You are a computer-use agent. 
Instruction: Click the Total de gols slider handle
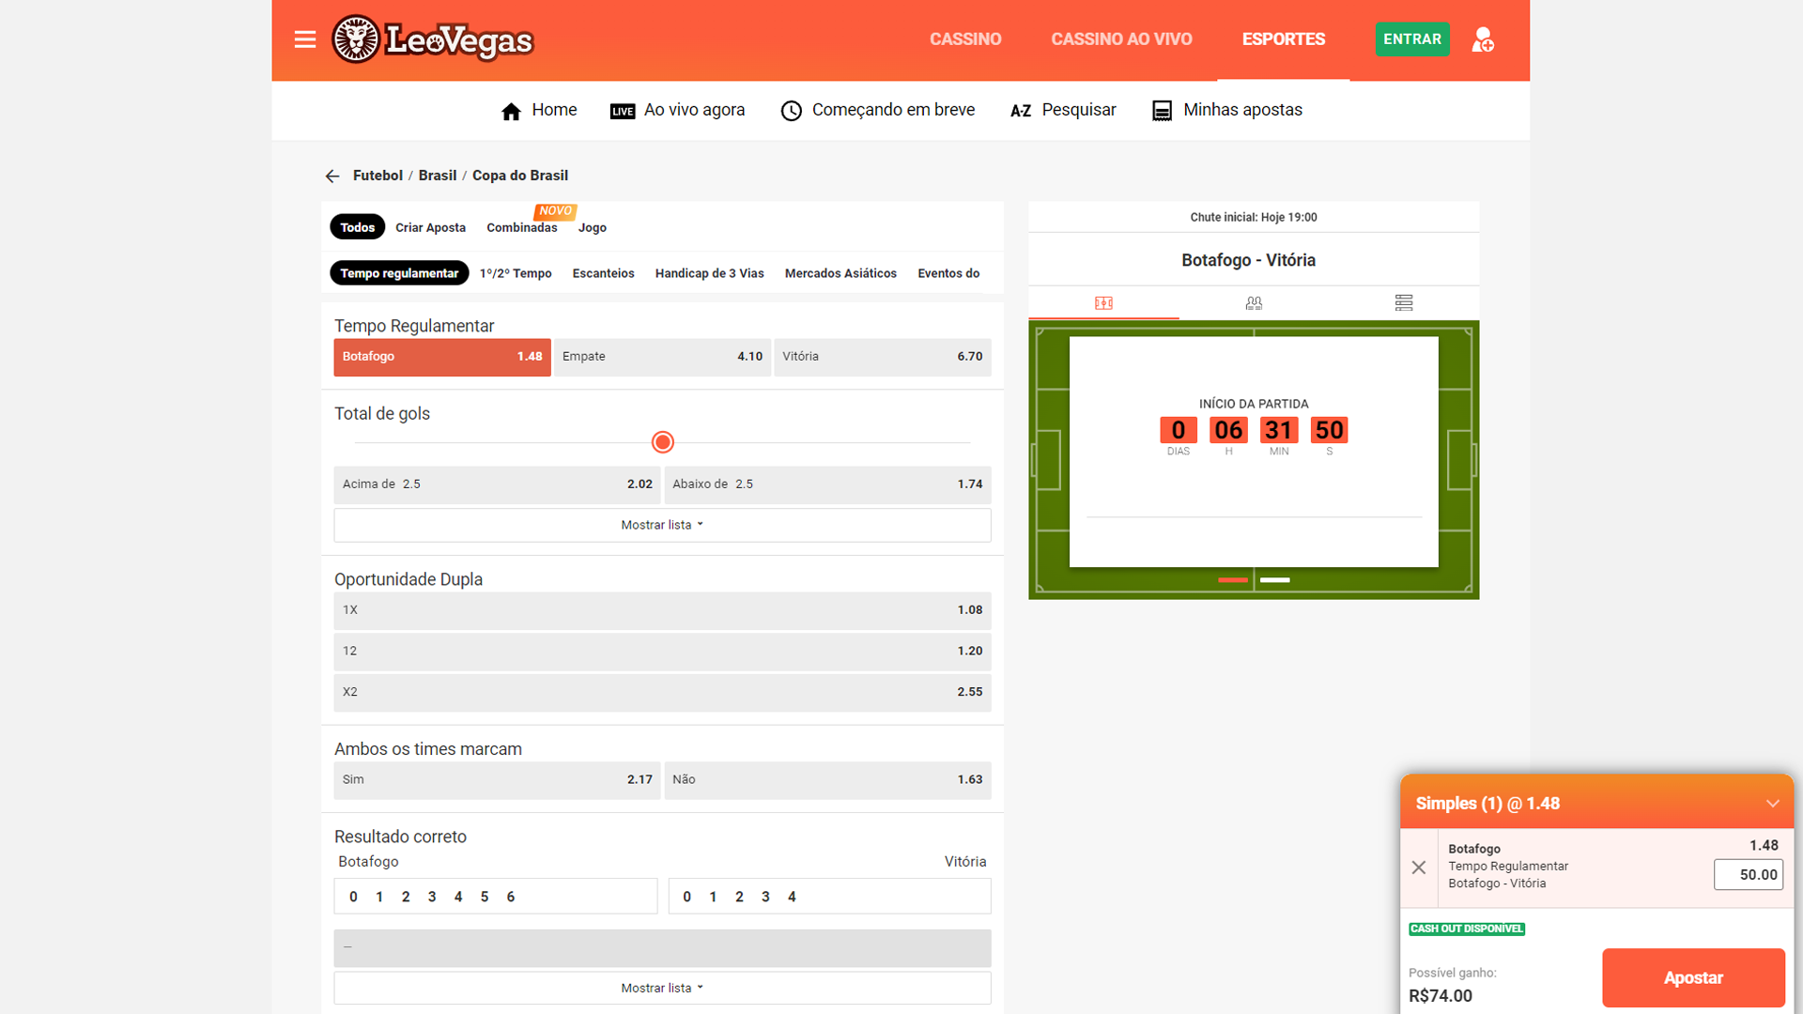point(662,442)
